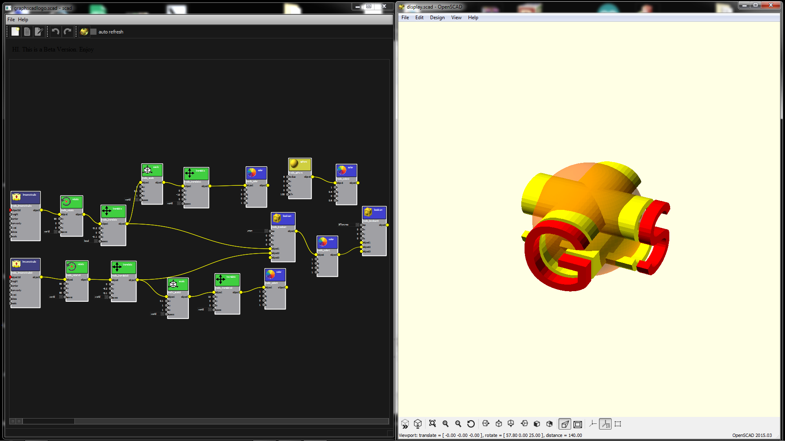Open the OpenSCAD Help menu
The width and height of the screenshot is (785, 441).
pyautogui.click(x=473, y=18)
